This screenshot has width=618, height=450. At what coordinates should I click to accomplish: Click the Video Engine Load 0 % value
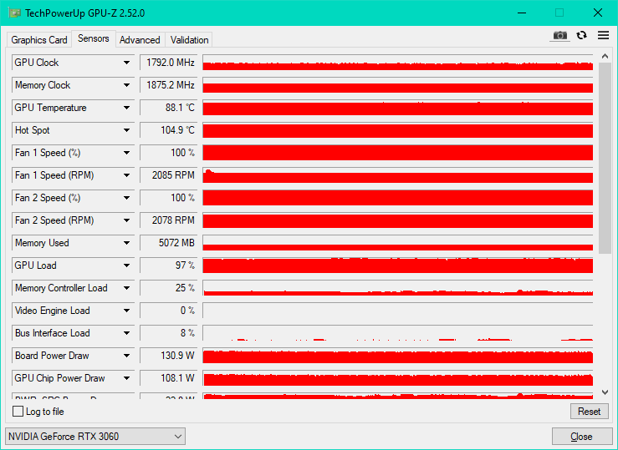click(169, 311)
